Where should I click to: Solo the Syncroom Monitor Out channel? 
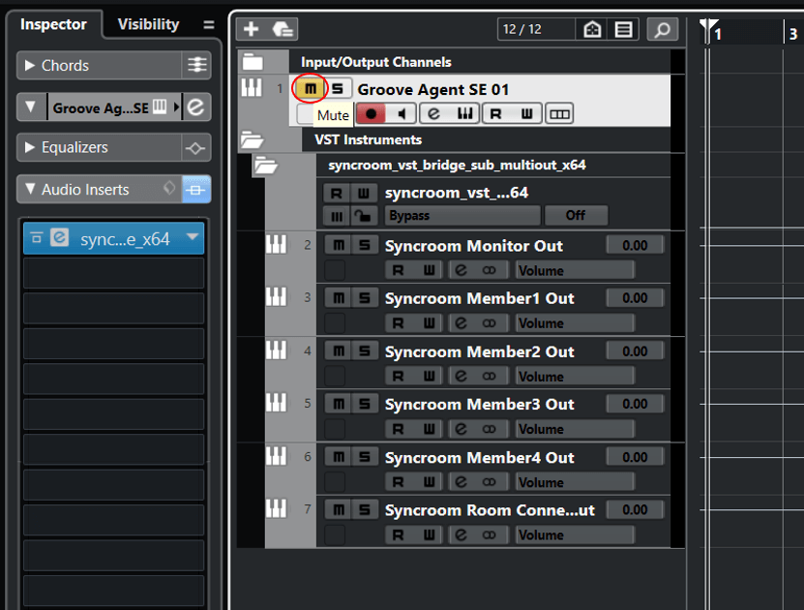364,246
